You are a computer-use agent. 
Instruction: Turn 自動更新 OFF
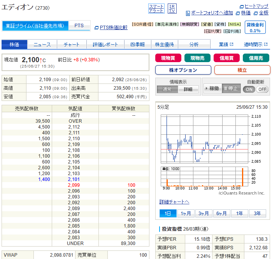click(x=262, y=89)
